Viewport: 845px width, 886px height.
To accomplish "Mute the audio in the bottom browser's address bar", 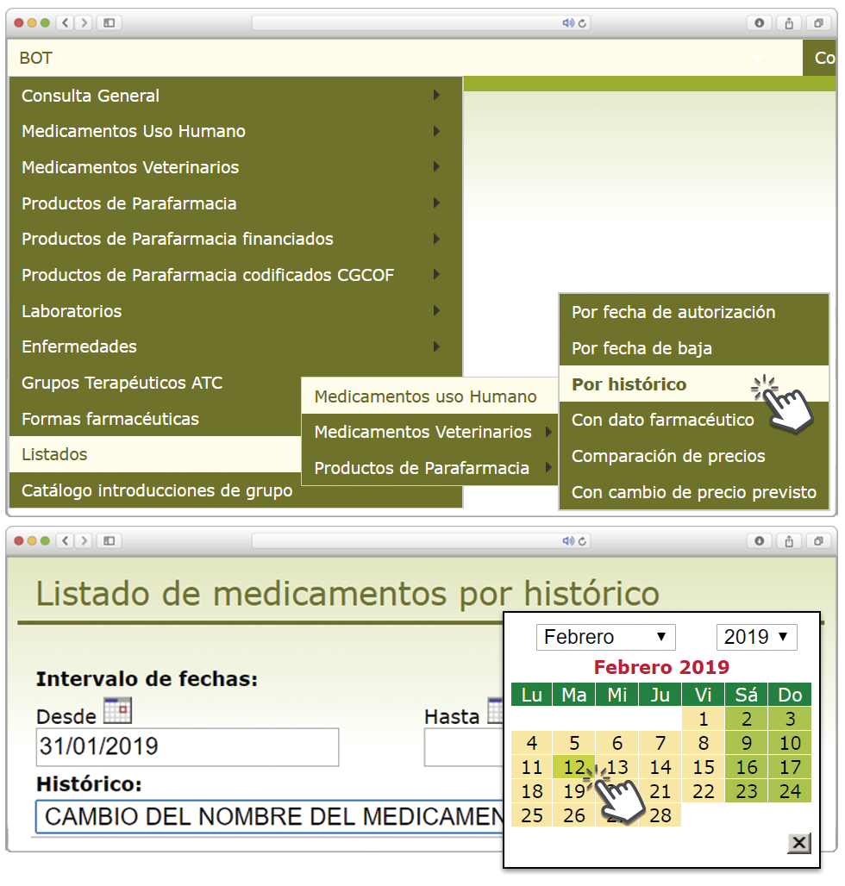I will click(567, 541).
